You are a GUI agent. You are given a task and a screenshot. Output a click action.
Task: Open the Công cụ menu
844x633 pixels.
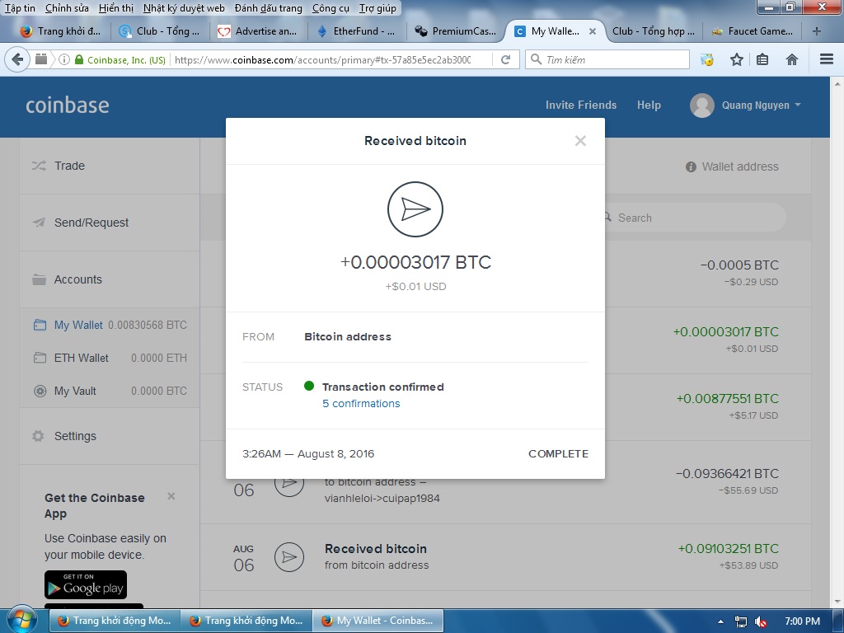[x=331, y=8]
